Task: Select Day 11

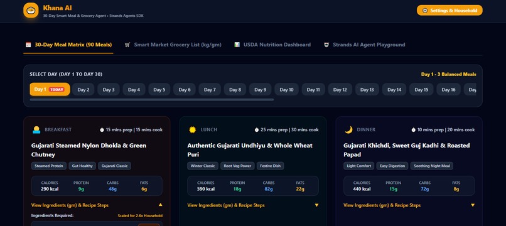Action: [x=313, y=89]
